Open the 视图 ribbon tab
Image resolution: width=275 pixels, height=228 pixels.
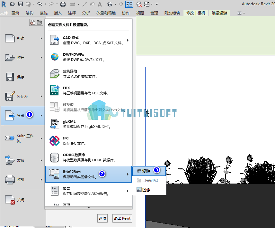pyautogui.click(x=140, y=13)
